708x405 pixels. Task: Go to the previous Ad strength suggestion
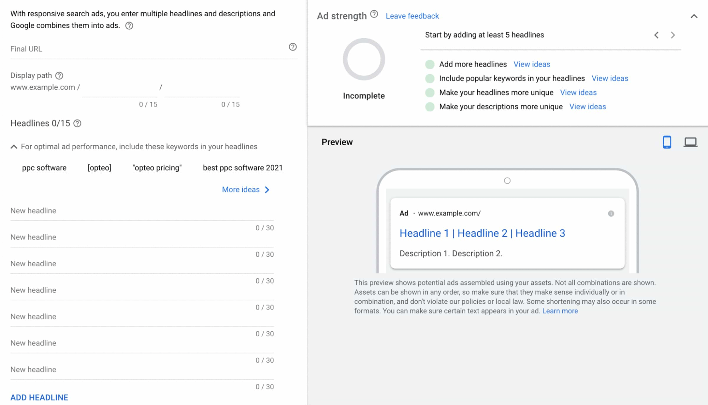click(657, 35)
